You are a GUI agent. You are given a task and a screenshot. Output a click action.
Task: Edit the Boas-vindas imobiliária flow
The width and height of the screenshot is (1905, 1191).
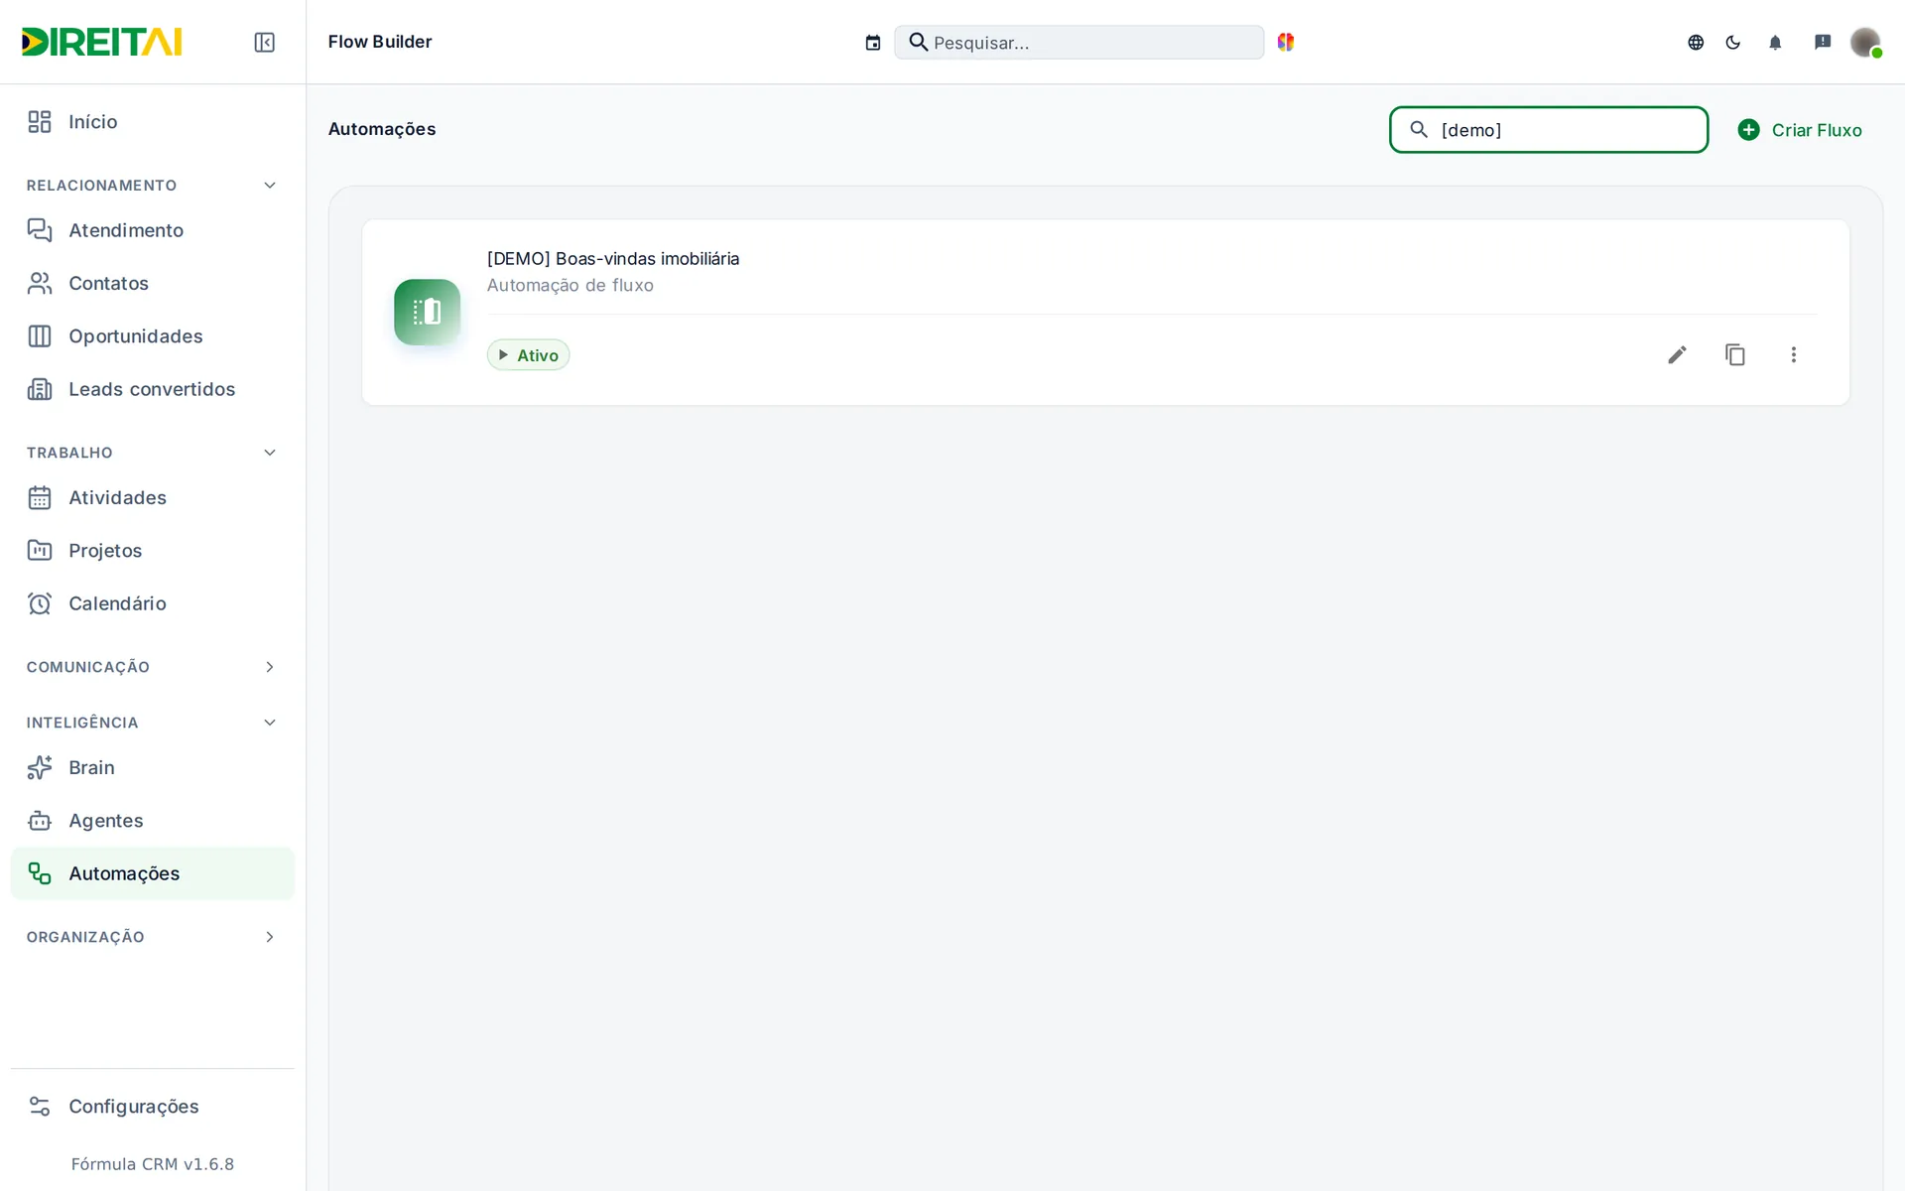coord(1677,354)
